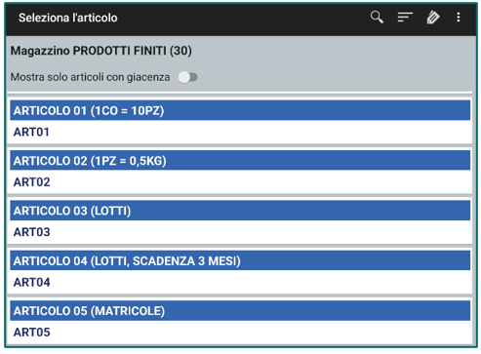This screenshot has width=481, height=354.
Task: Click Magazzino PRODOTTI FINITI (30) heading
Action: click(101, 51)
